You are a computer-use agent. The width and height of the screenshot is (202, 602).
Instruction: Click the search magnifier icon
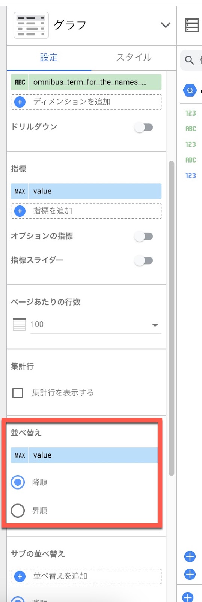pos(190,60)
